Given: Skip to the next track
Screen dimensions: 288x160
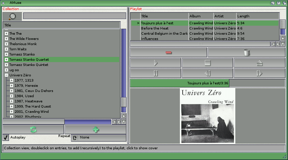Looking at the screenshot, I should click(260, 73).
